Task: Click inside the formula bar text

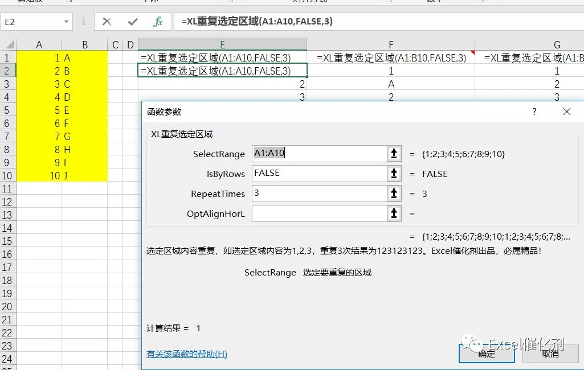Action: pyautogui.click(x=257, y=22)
